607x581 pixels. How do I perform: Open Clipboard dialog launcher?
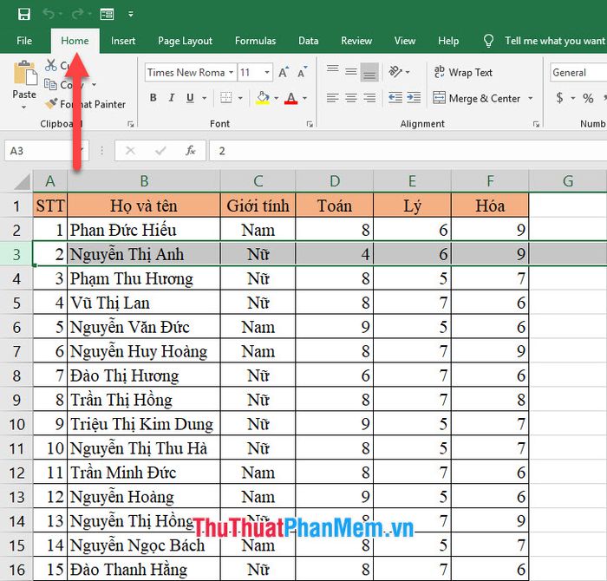click(131, 124)
